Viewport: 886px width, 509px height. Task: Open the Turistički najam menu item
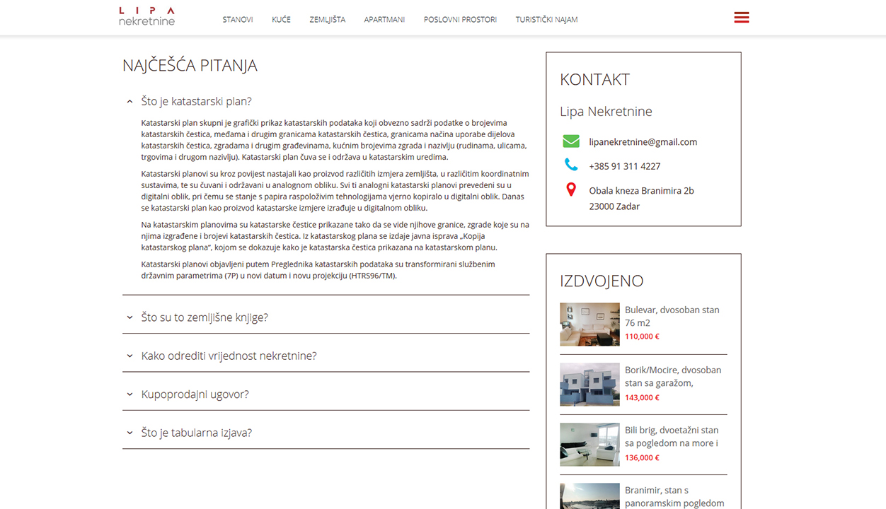pos(546,20)
